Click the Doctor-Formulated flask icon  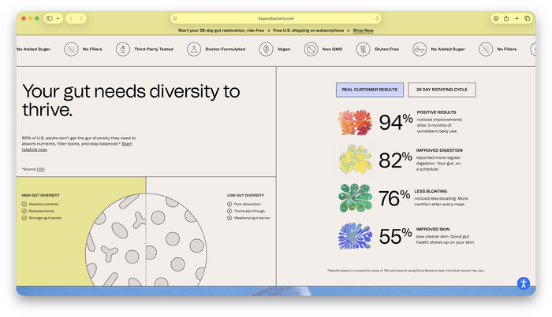[x=194, y=50]
